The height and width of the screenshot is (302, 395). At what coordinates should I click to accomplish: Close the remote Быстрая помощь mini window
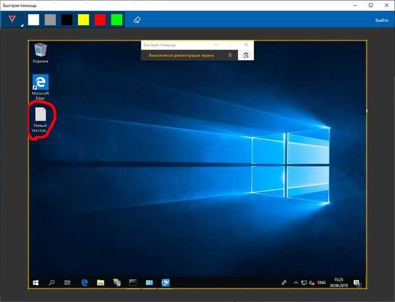click(246, 45)
